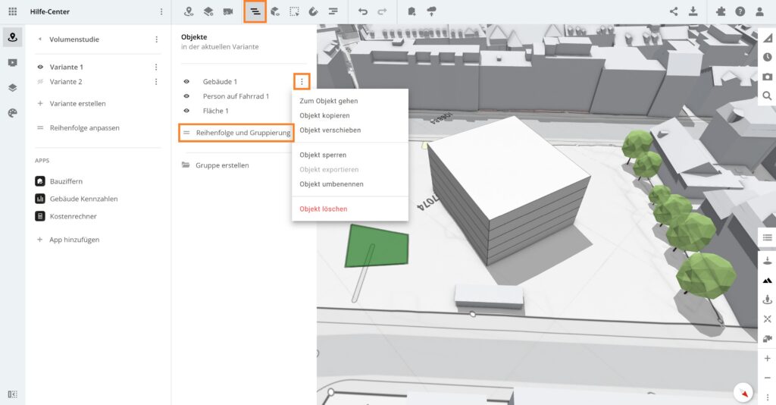776x405 pixels.
Task: Open three-dot menu next to Gebäude 1
Action: tap(302, 82)
